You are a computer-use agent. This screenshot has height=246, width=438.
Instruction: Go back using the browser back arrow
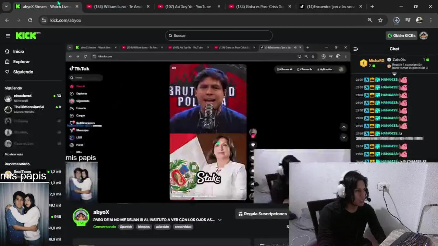tap(7, 20)
